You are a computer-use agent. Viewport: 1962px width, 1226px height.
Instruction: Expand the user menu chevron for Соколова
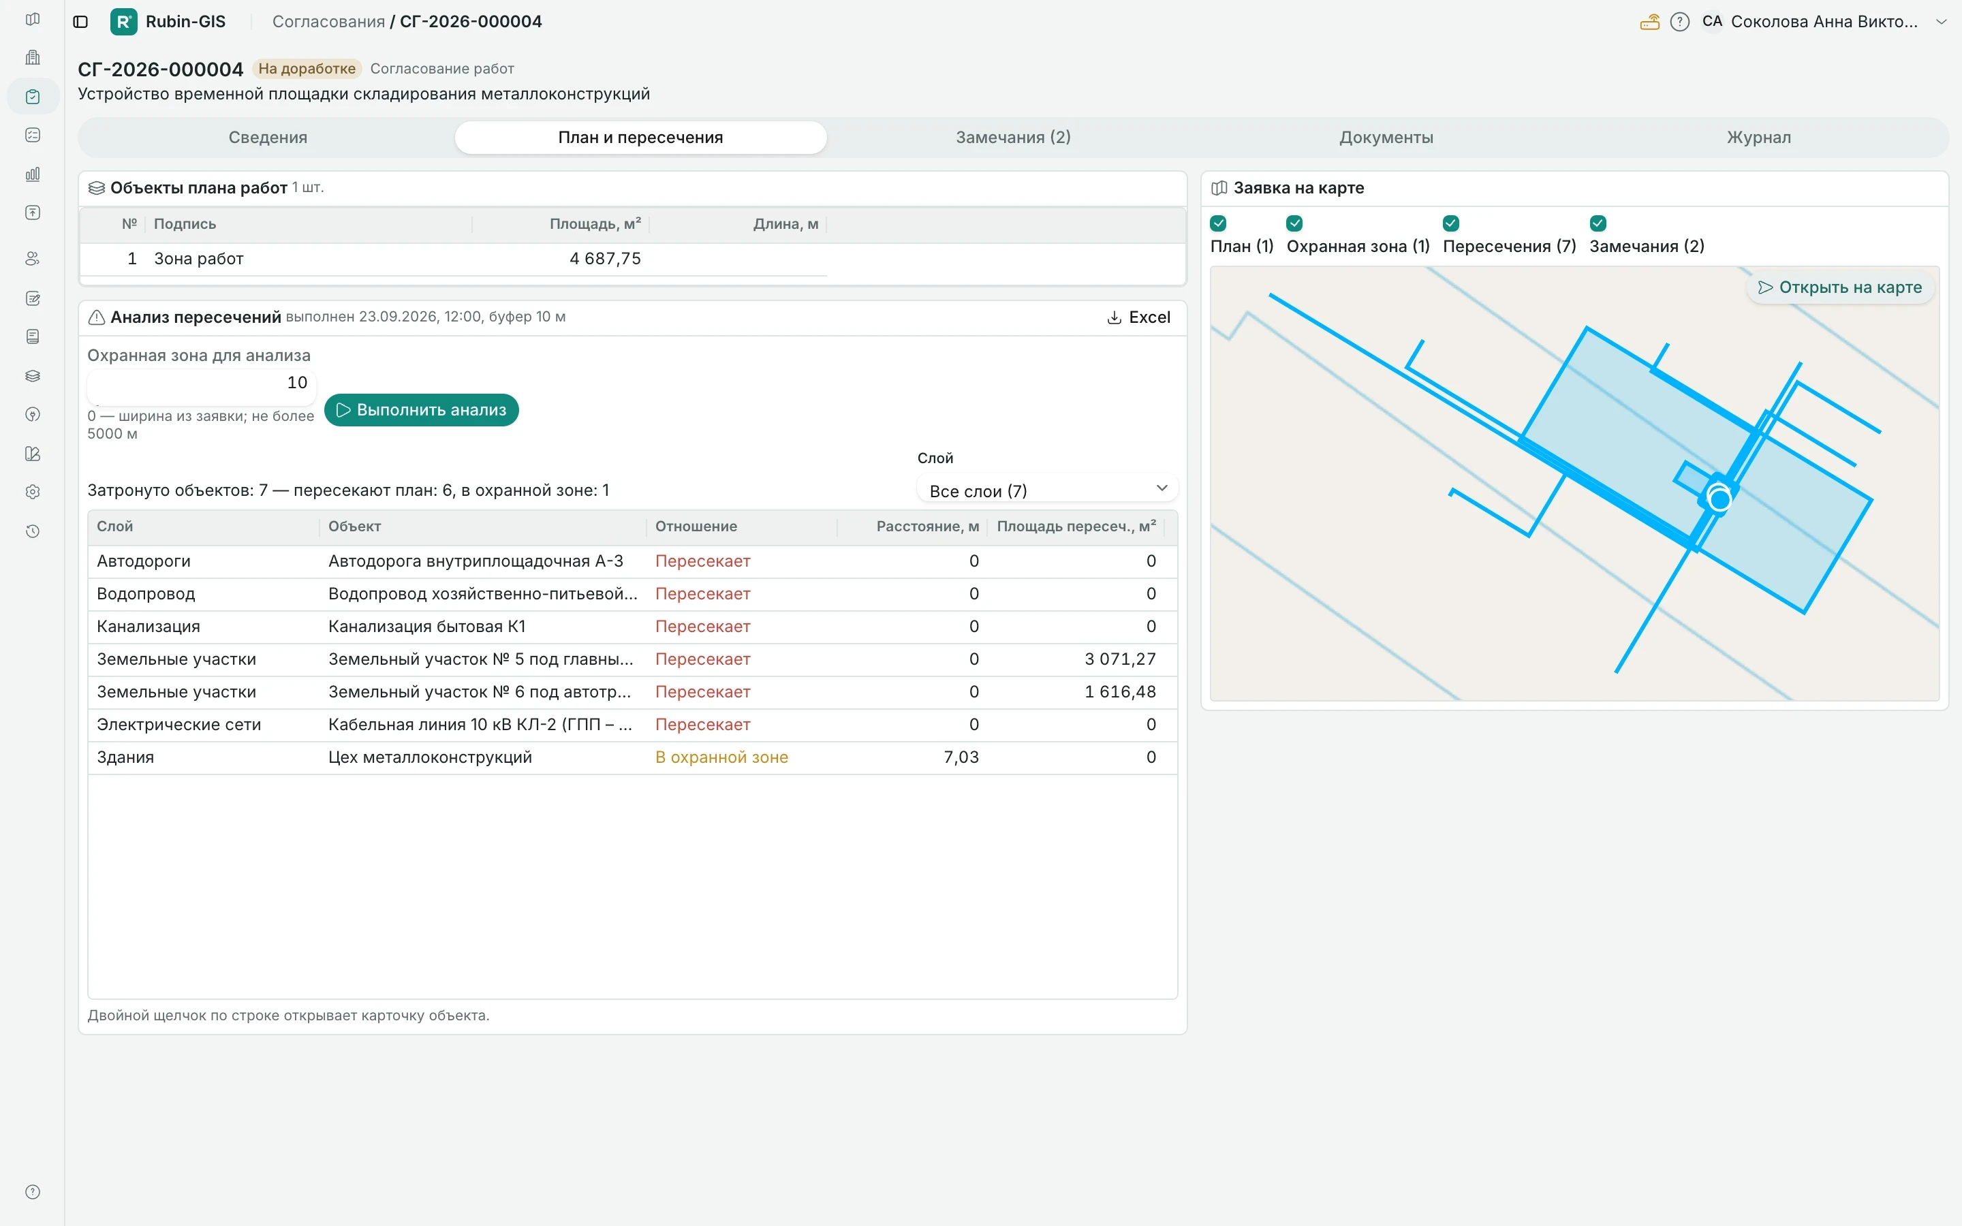point(1941,22)
